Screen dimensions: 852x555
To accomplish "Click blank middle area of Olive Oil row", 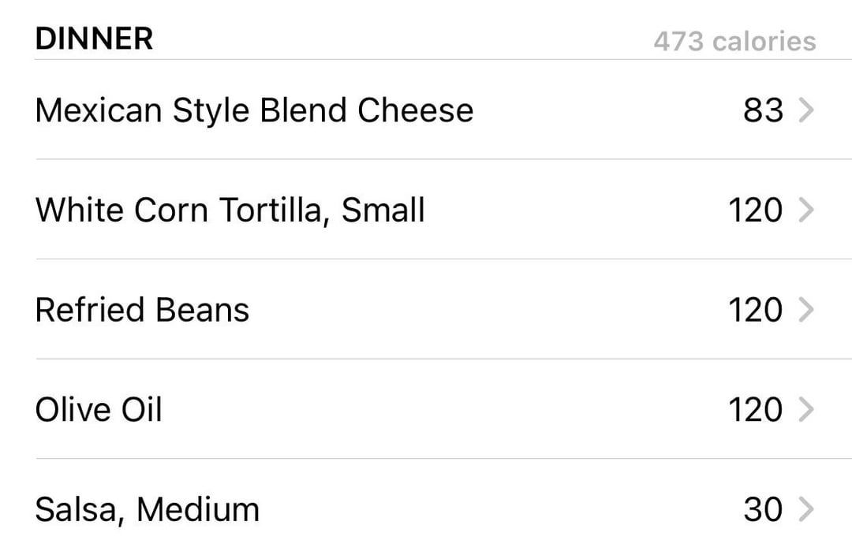I will click(443, 409).
